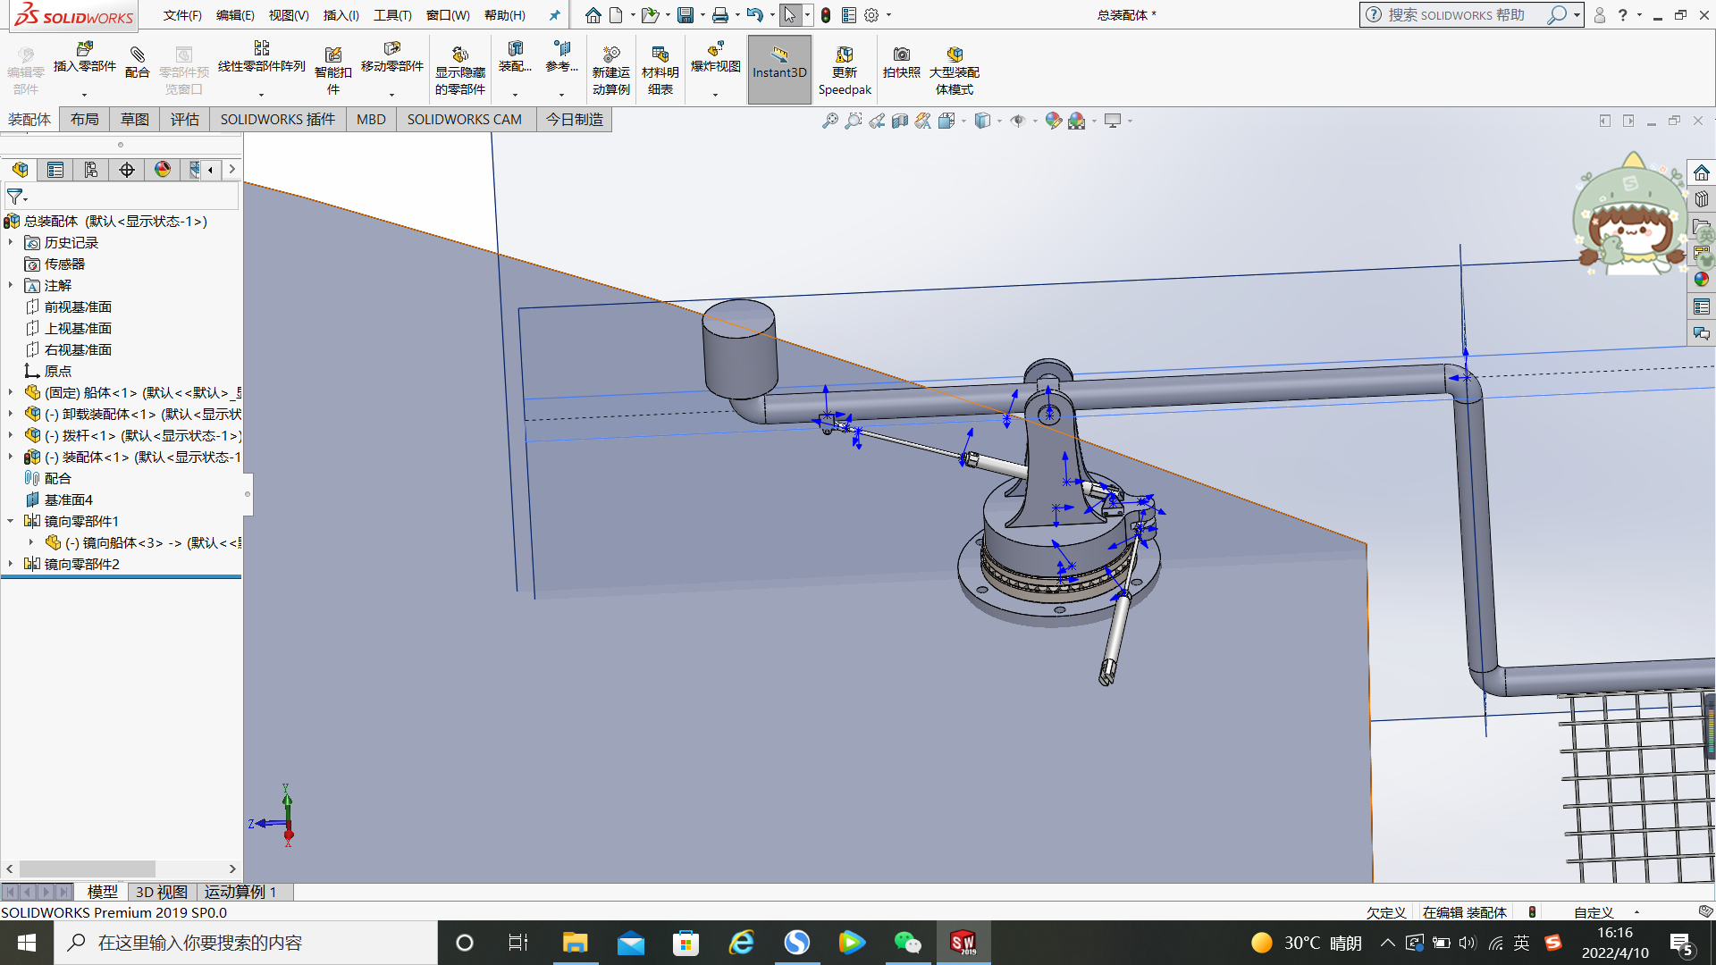Switch to 3D 视图 bottom tab
Viewport: 1716px width, 965px height.
(161, 892)
